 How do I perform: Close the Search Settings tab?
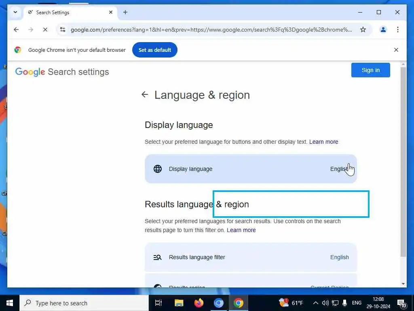click(111, 12)
